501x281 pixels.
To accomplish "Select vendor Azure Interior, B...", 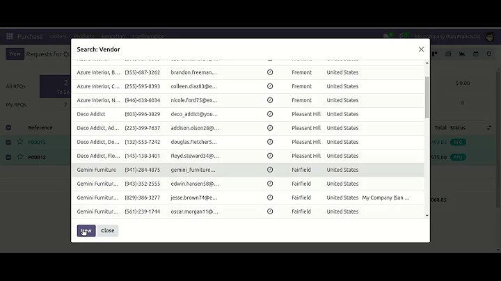I will (98, 72).
